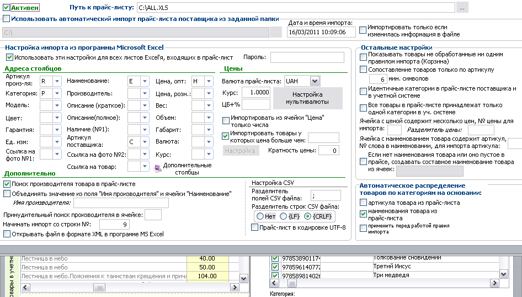Open price list currency UAH dropdown
522x297 pixels.
tap(315, 81)
